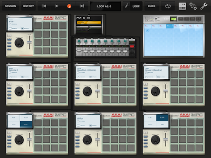Adjust the volume fader on 8-bit 1 iMPC

click(x=29, y=43)
